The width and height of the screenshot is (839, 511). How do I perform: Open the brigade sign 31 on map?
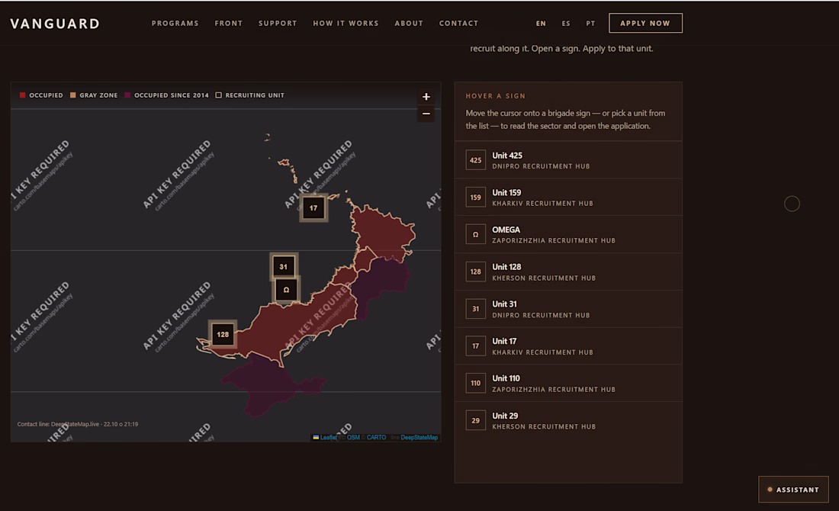coord(284,266)
